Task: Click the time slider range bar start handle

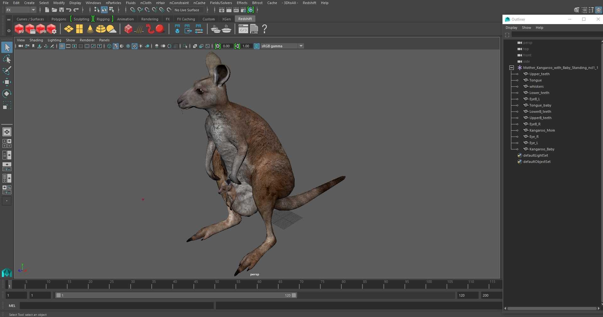Action: click(58, 295)
